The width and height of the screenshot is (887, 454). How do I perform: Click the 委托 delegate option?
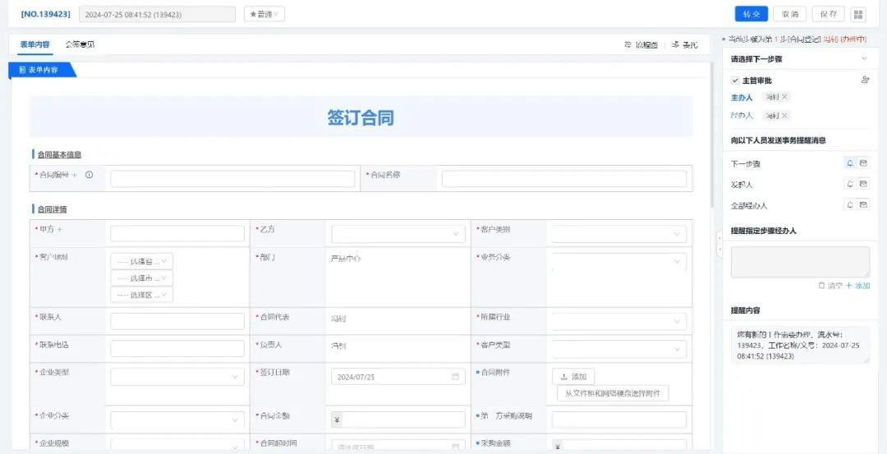(x=684, y=44)
